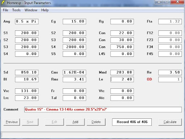Viewport: 185px width, 139px height.
Task: Select the Ang field showing 0.5 x Pi
Action: (27, 21)
